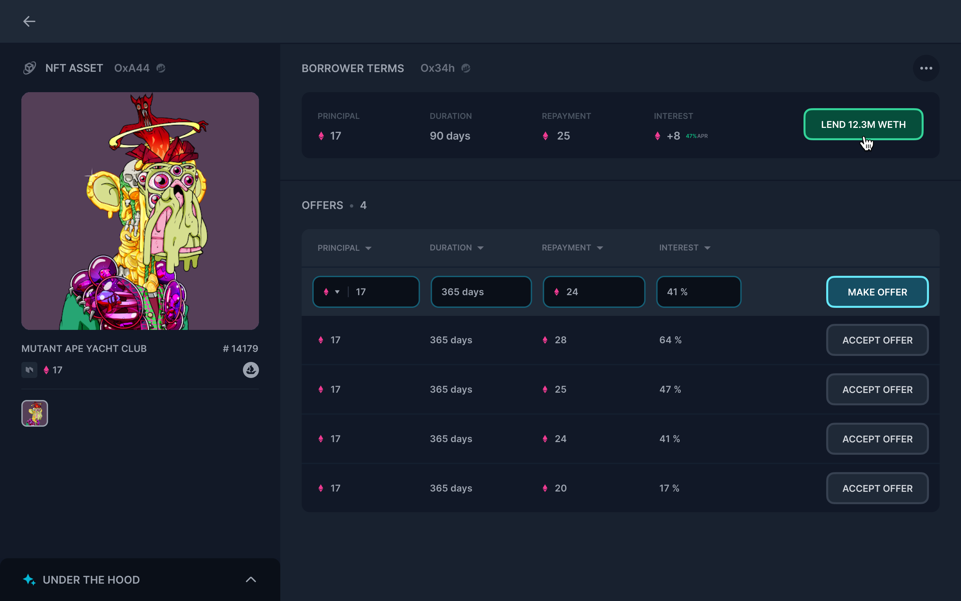
Task: Sort offers by Duration column
Action: coord(456,248)
